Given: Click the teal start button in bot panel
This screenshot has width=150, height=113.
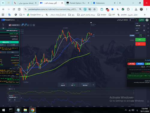Looking at the screenshot, I should pos(9,42).
